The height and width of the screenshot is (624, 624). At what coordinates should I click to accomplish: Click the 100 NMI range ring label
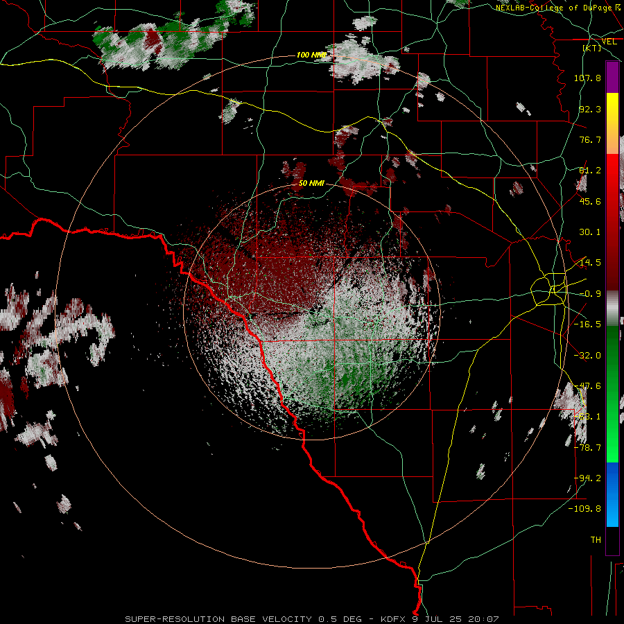[311, 55]
